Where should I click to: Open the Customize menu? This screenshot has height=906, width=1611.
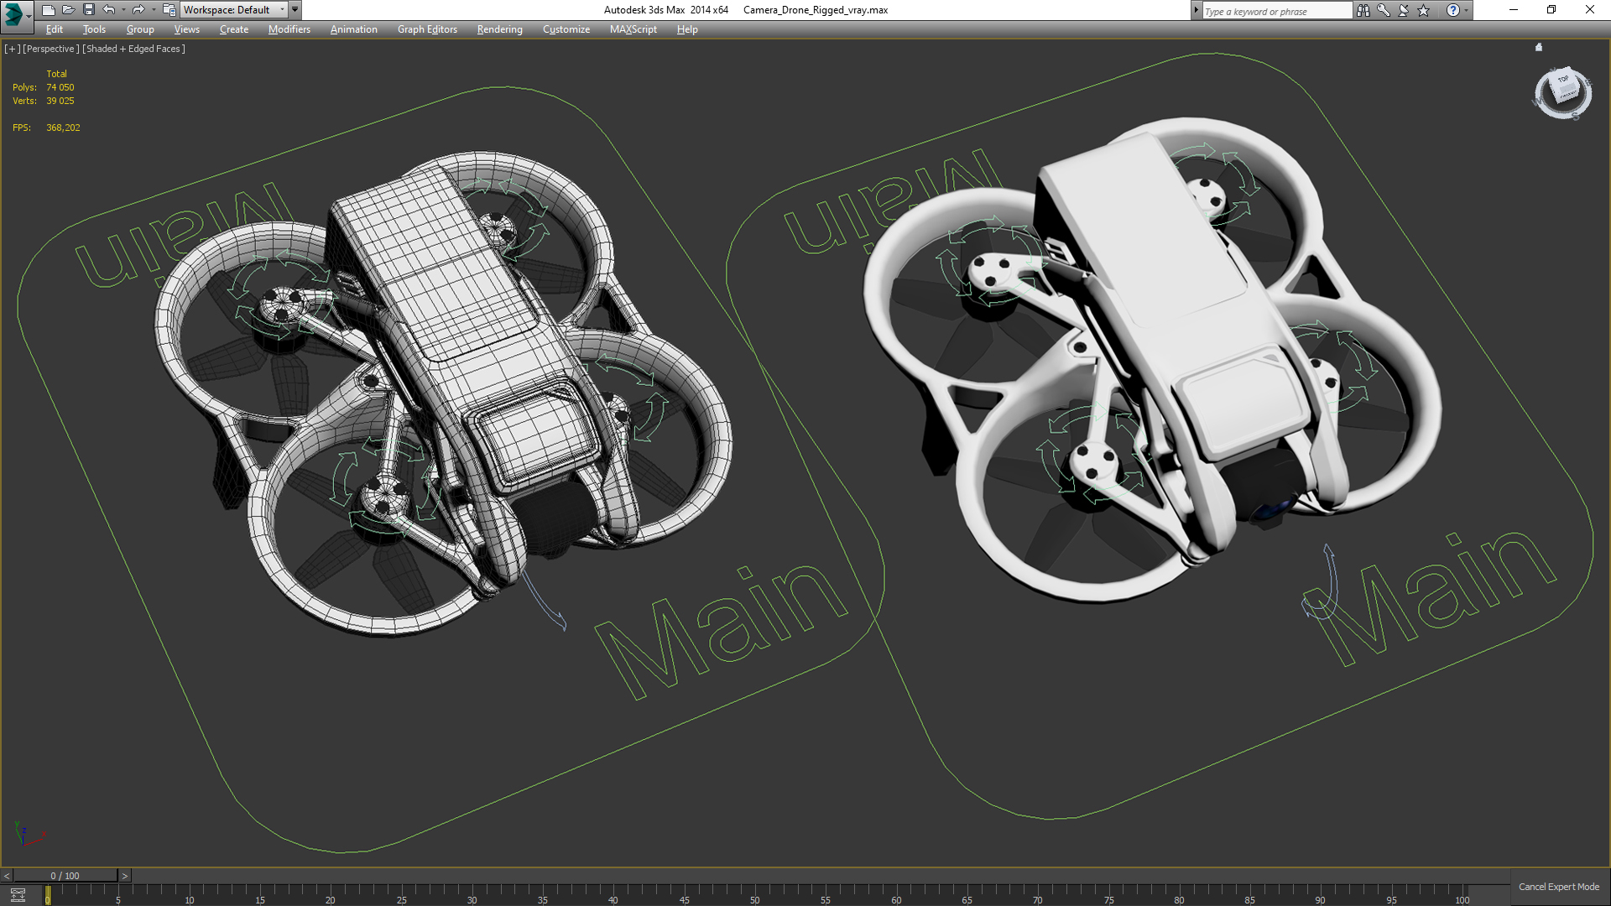click(566, 29)
